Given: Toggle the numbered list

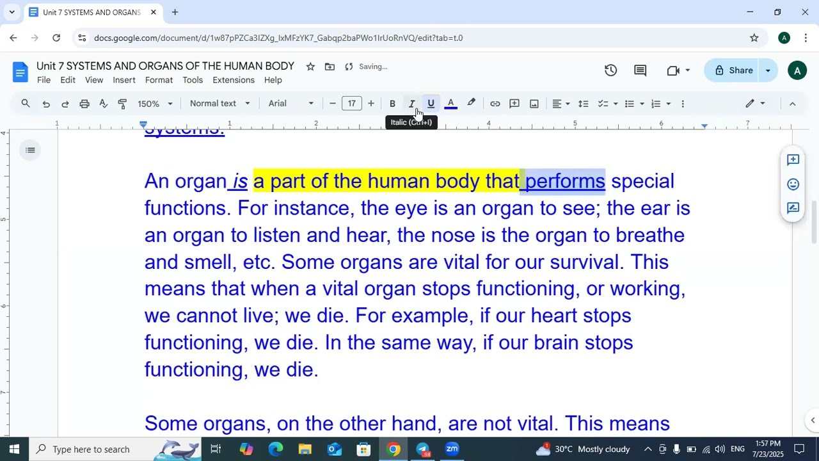Looking at the screenshot, I should [x=656, y=104].
